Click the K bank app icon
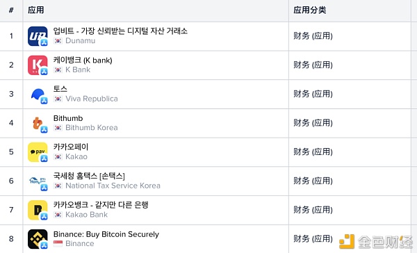This screenshot has width=417, height=253. (38, 65)
